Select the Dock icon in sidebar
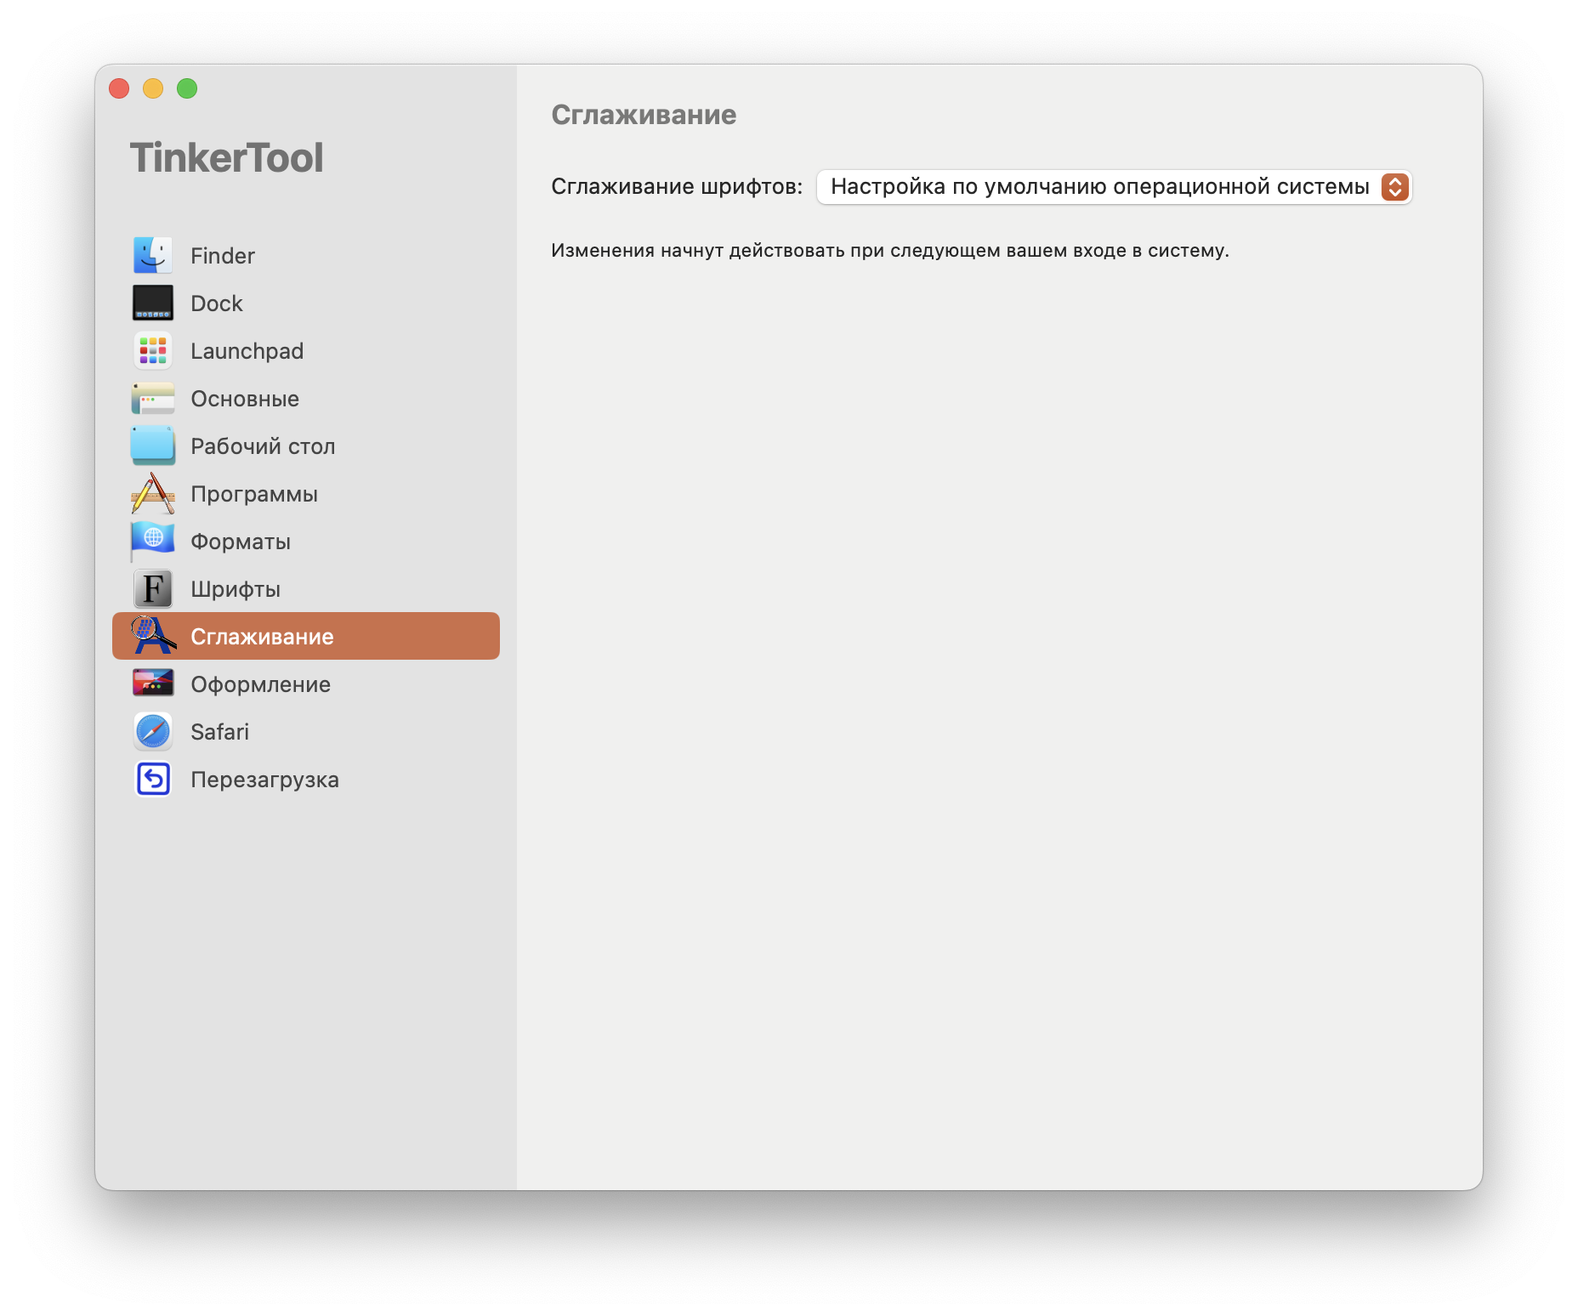Screen dimensions: 1578x1316 (153, 303)
